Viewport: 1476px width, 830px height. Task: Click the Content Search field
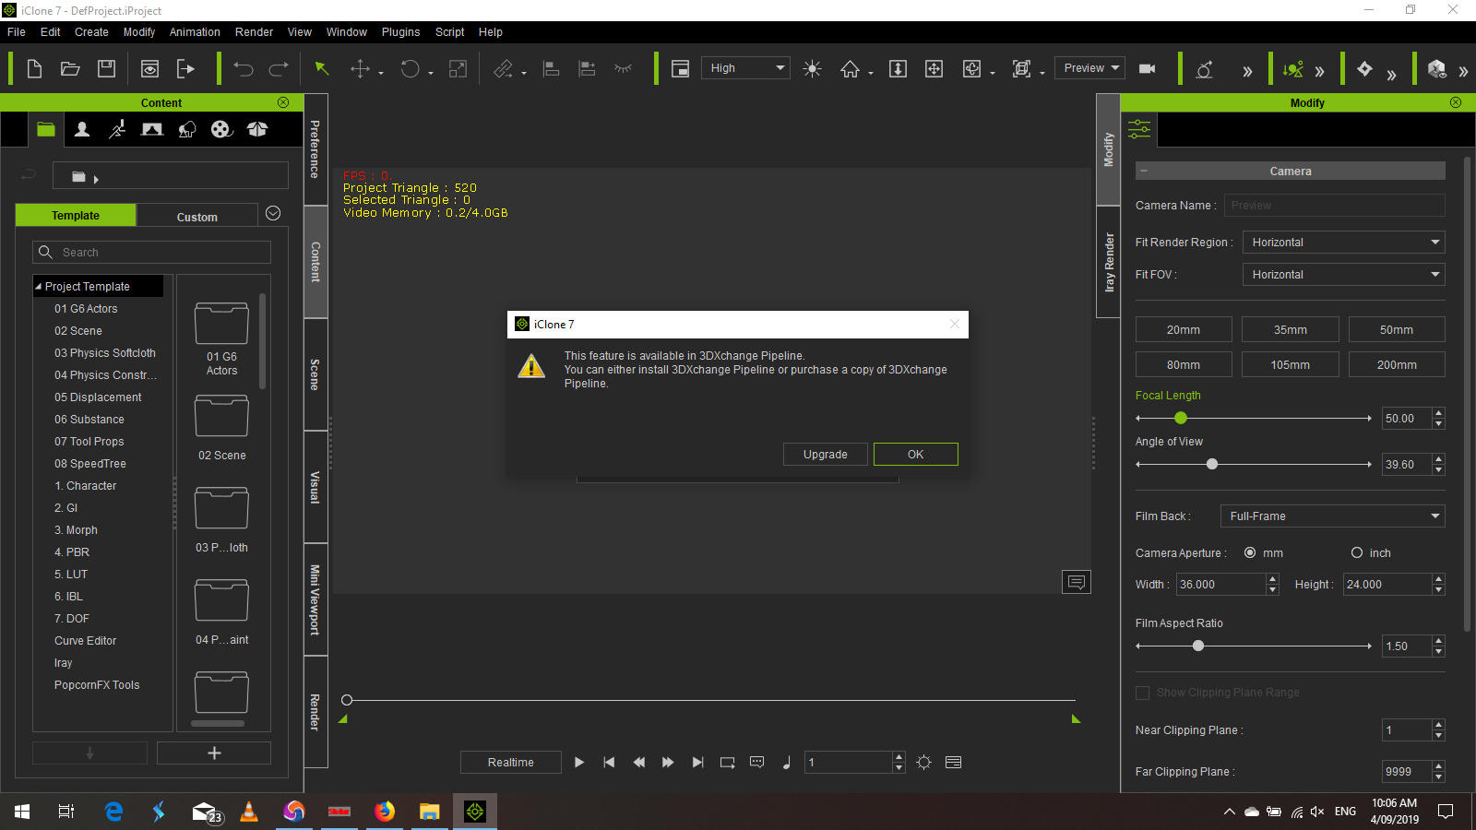point(152,253)
